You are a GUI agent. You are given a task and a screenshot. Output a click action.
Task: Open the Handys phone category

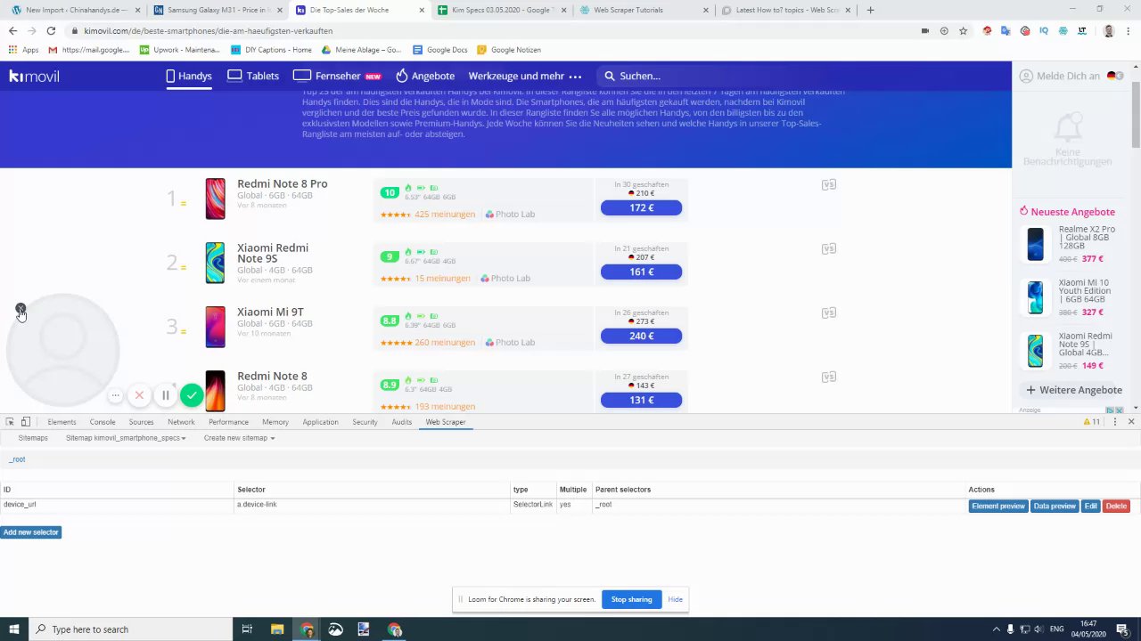click(189, 76)
